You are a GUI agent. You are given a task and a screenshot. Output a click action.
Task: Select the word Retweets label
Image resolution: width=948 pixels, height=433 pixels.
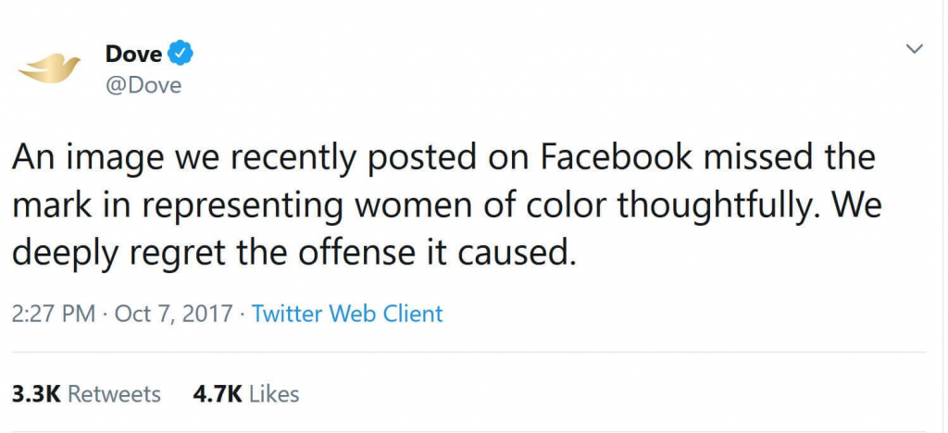[114, 394]
